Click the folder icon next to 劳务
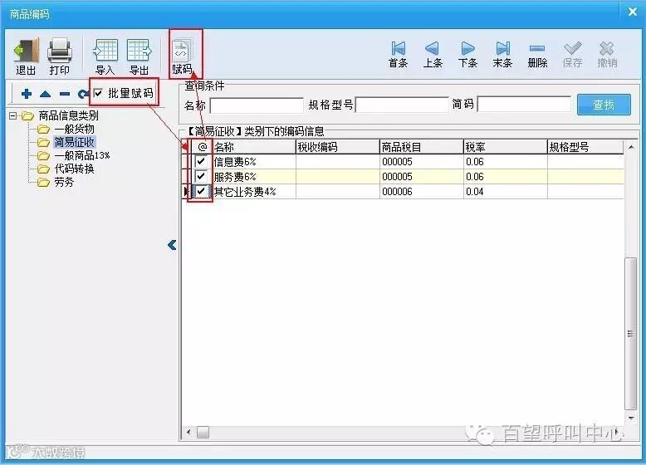Viewport: 646px width, 465px height. tap(43, 182)
